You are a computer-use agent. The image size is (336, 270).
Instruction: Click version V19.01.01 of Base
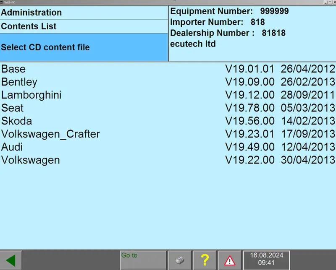click(249, 69)
